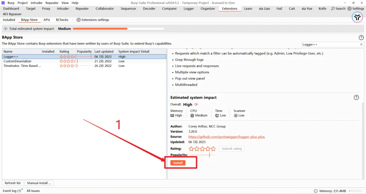The image size is (366, 194).
Task: Open the Burp menu
Action: [11, 3]
